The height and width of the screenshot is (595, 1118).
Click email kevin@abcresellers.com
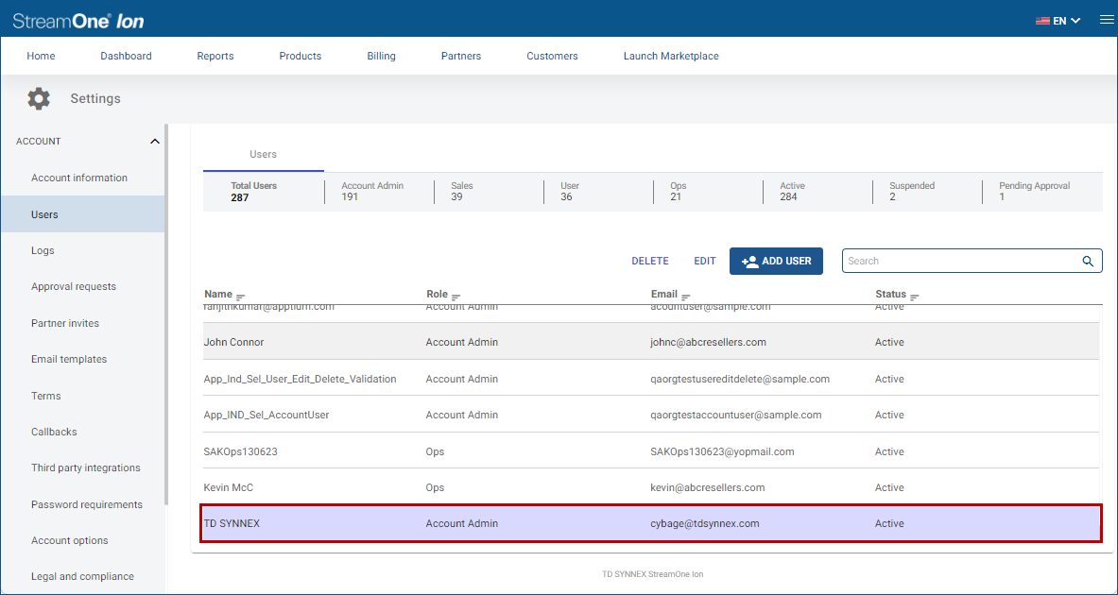[708, 487]
